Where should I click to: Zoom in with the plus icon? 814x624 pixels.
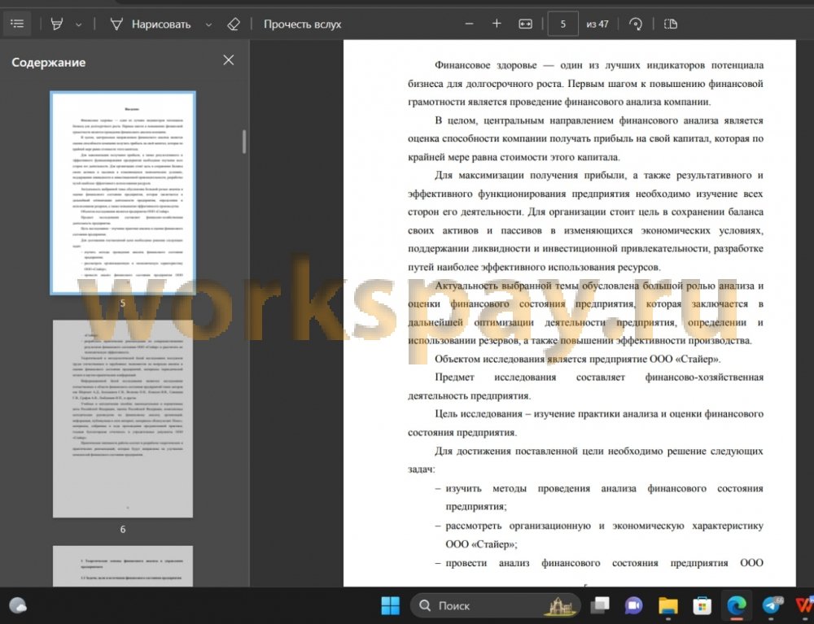[497, 24]
